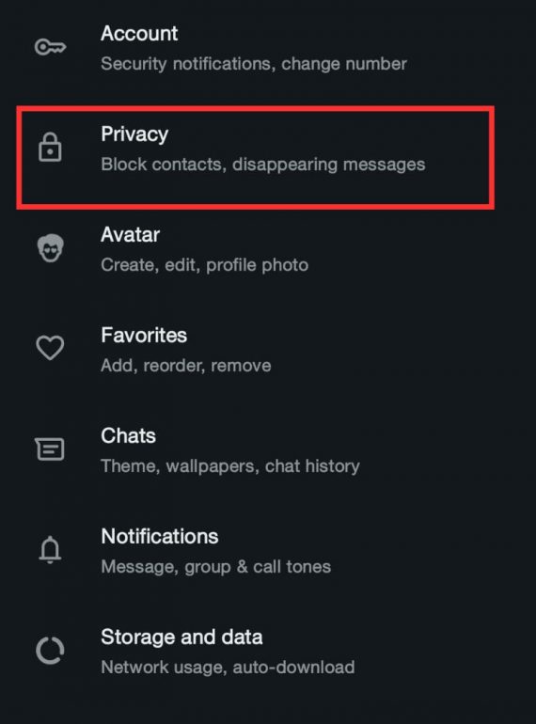Tap the heart icon for Favorites

tap(51, 348)
